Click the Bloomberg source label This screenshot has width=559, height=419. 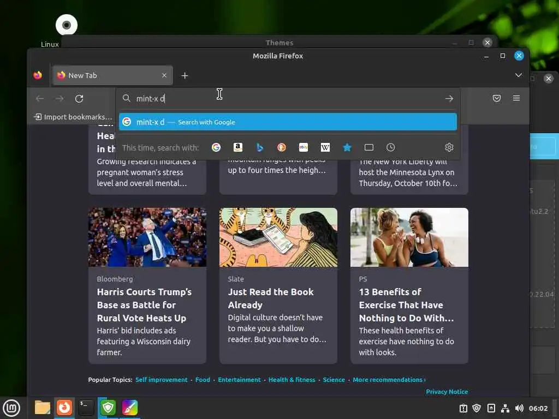tap(115, 279)
